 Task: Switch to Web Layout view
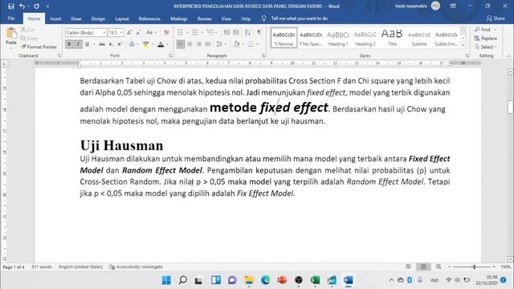point(439,267)
